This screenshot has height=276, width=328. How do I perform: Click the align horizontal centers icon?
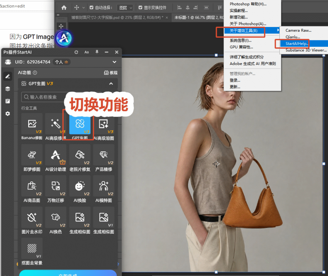188,8
